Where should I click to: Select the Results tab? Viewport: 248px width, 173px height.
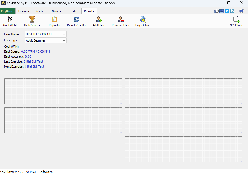click(89, 11)
